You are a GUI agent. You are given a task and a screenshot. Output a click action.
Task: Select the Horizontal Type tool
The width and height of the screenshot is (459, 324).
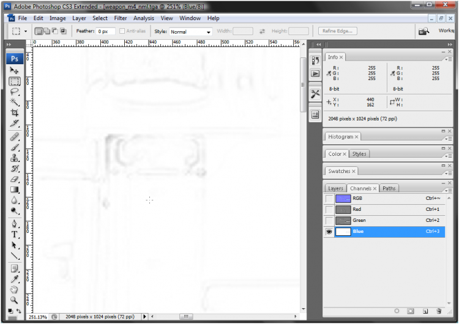click(15, 234)
